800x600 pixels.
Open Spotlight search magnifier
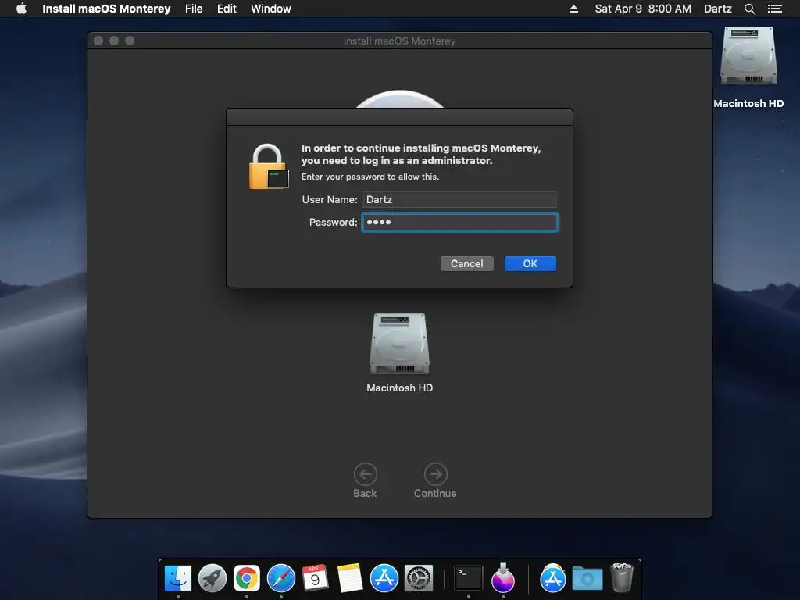pyautogui.click(x=749, y=9)
